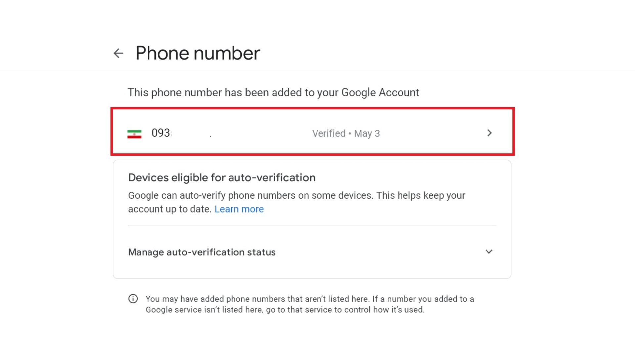Click the "Google can auto-verify phone numbers" description
This screenshot has width=635, height=337.
pos(296,196)
